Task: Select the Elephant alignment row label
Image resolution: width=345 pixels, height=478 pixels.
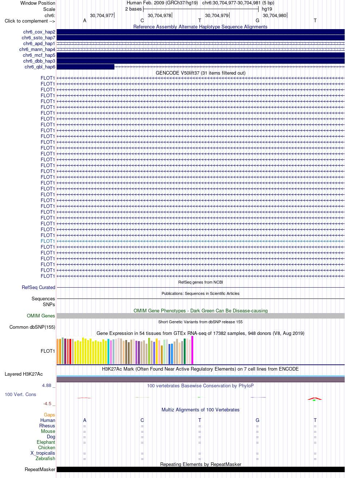Action: tap(46, 442)
